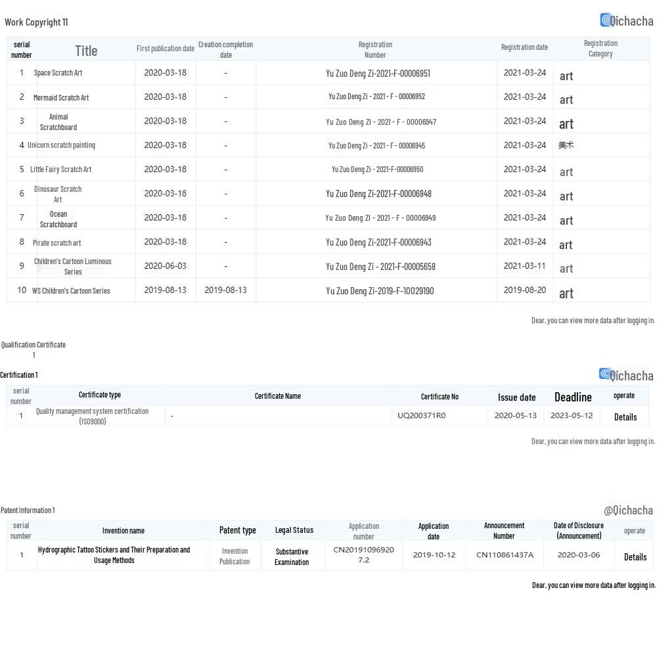Click the Work Copyright 11 section heading
The image size is (657, 657).
pyautogui.click(x=36, y=22)
